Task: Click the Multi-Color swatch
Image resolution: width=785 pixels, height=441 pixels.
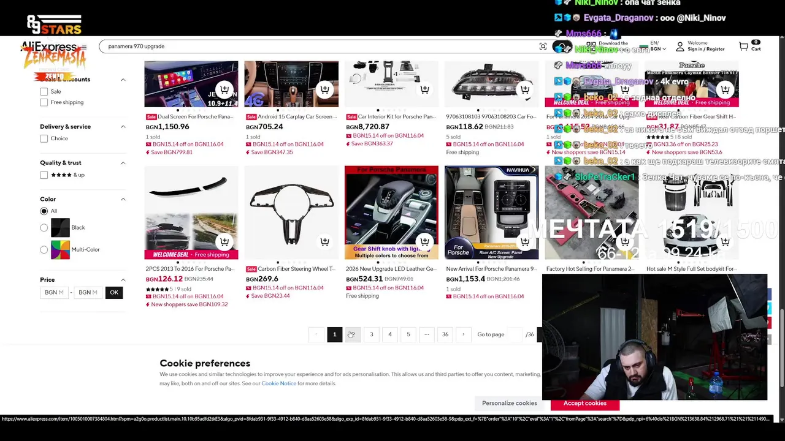Action: click(60, 250)
